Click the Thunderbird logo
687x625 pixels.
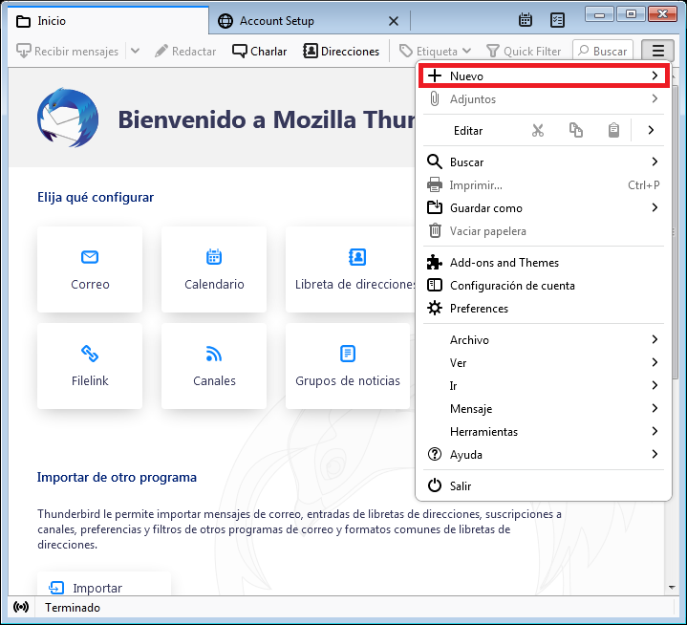(x=68, y=118)
